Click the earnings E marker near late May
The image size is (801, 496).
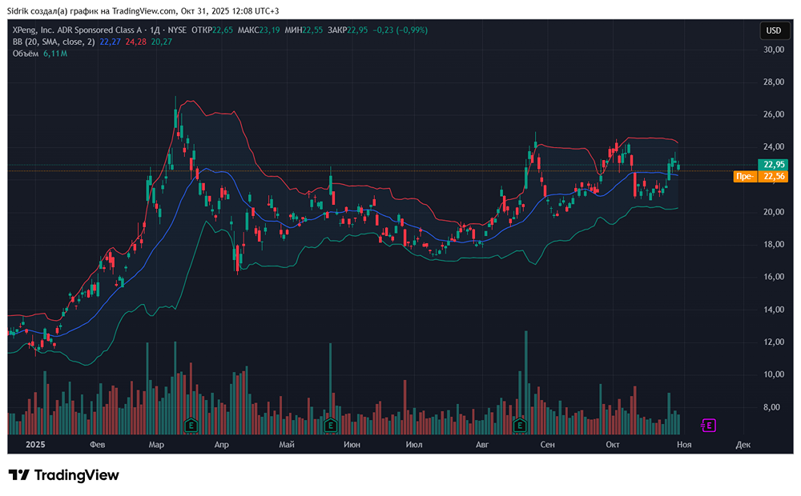[x=329, y=425]
